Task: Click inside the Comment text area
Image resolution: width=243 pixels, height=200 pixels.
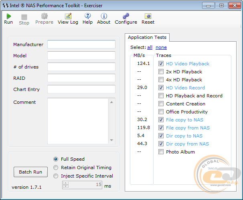Action: (78, 121)
